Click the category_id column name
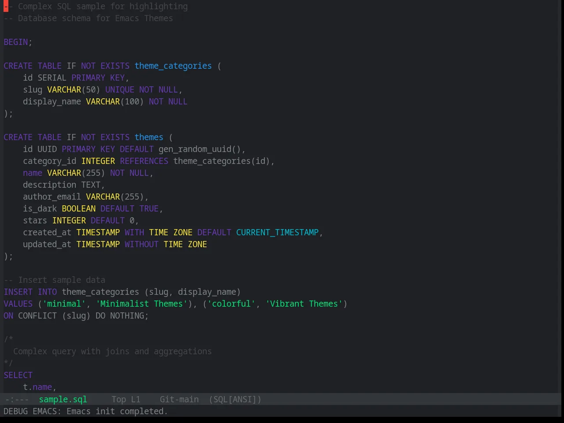 [x=50, y=161]
